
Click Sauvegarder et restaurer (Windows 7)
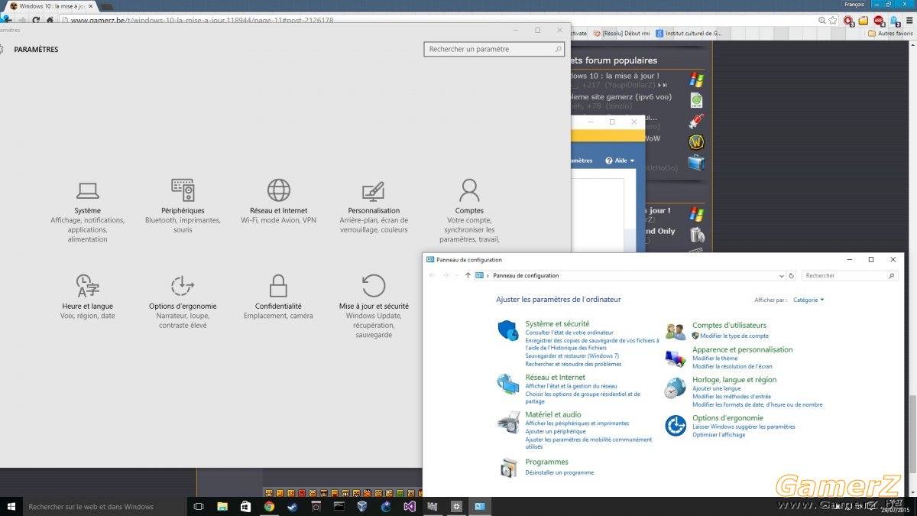572,355
